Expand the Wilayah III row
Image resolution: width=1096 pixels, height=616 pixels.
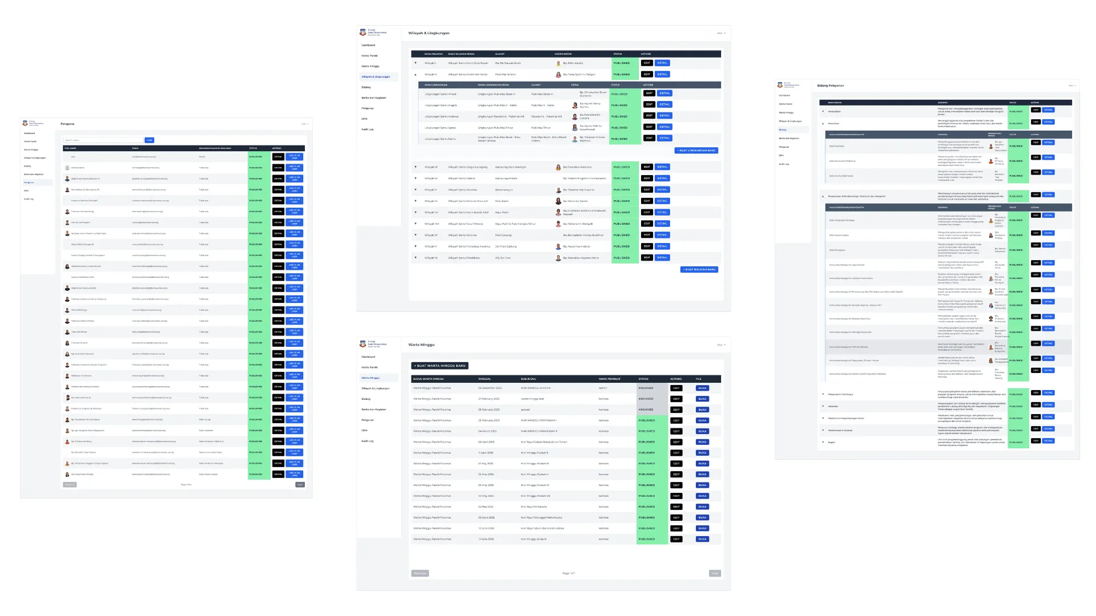point(416,167)
